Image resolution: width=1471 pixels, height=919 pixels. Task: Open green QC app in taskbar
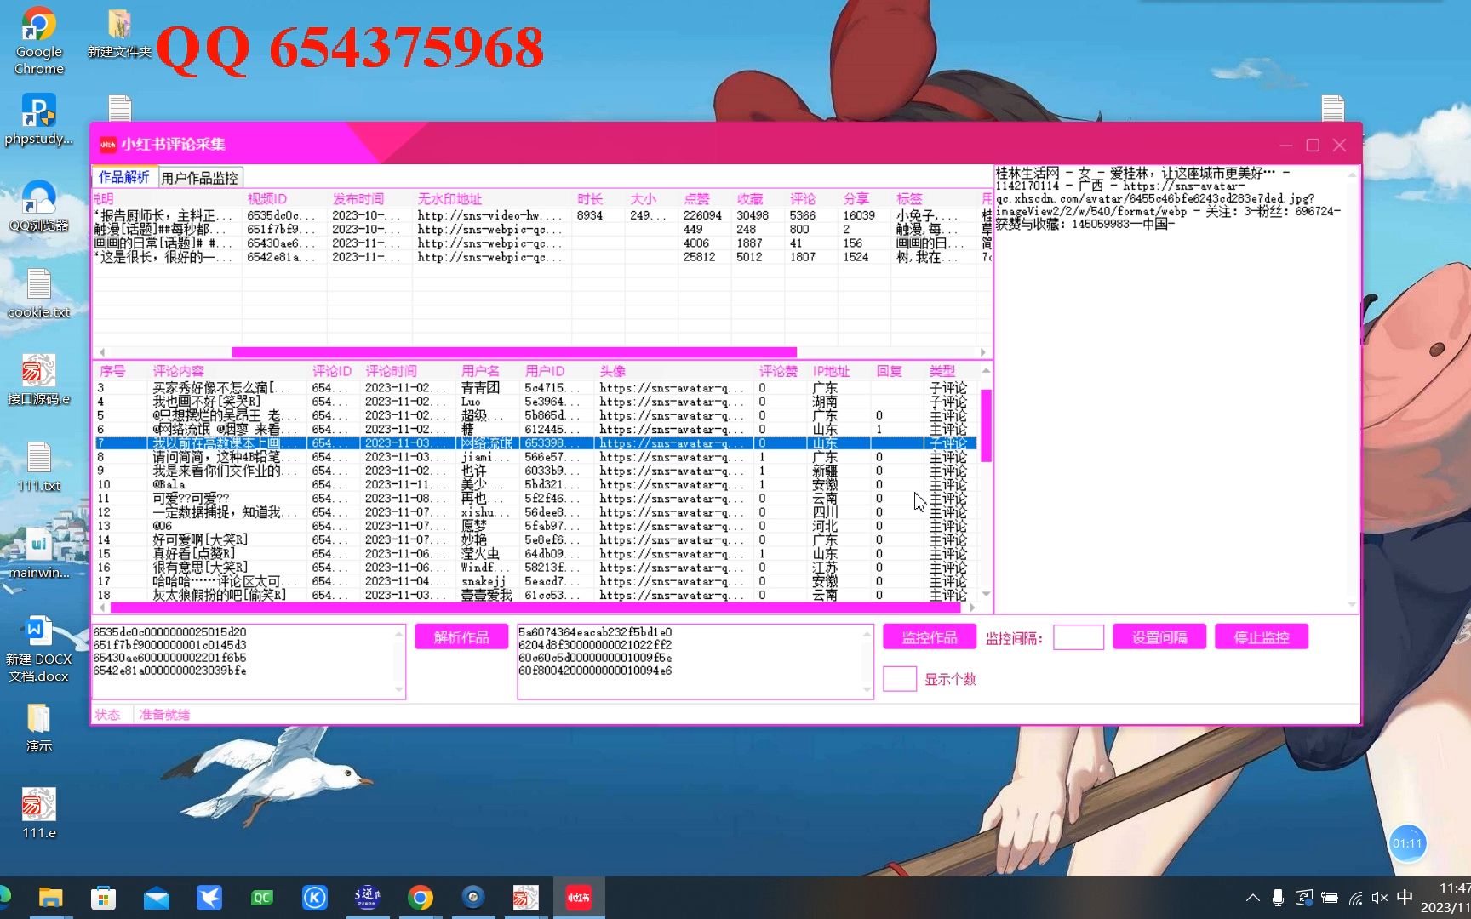point(261,898)
